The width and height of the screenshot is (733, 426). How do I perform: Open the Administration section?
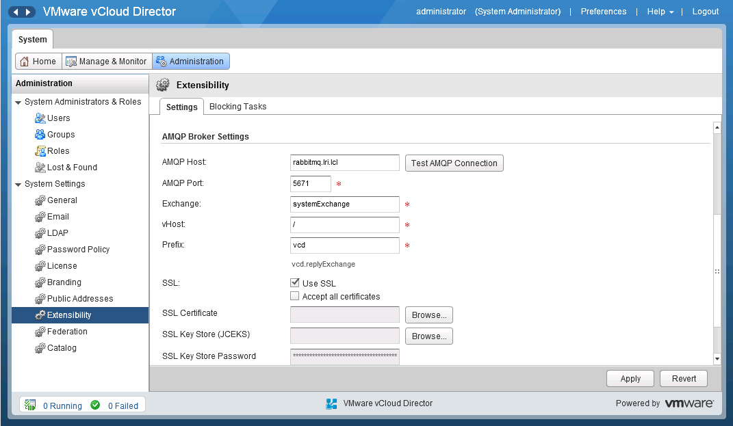pyautogui.click(x=191, y=61)
